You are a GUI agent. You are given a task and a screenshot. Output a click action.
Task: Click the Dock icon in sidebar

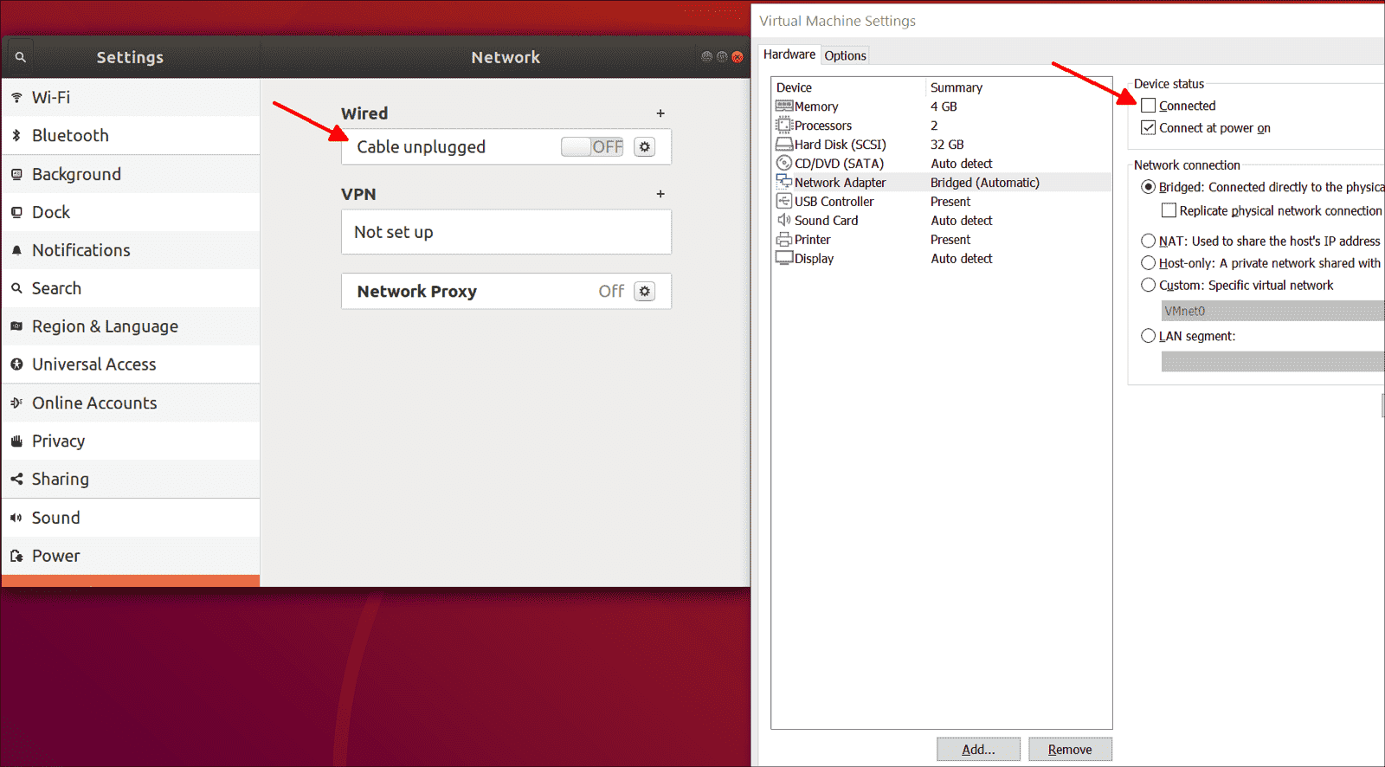(x=16, y=212)
